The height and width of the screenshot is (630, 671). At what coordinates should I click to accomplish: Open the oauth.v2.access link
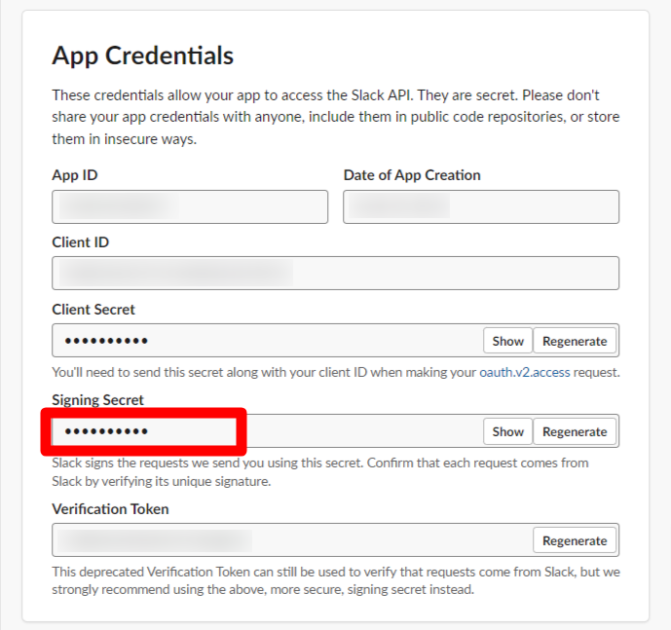click(x=524, y=372)
